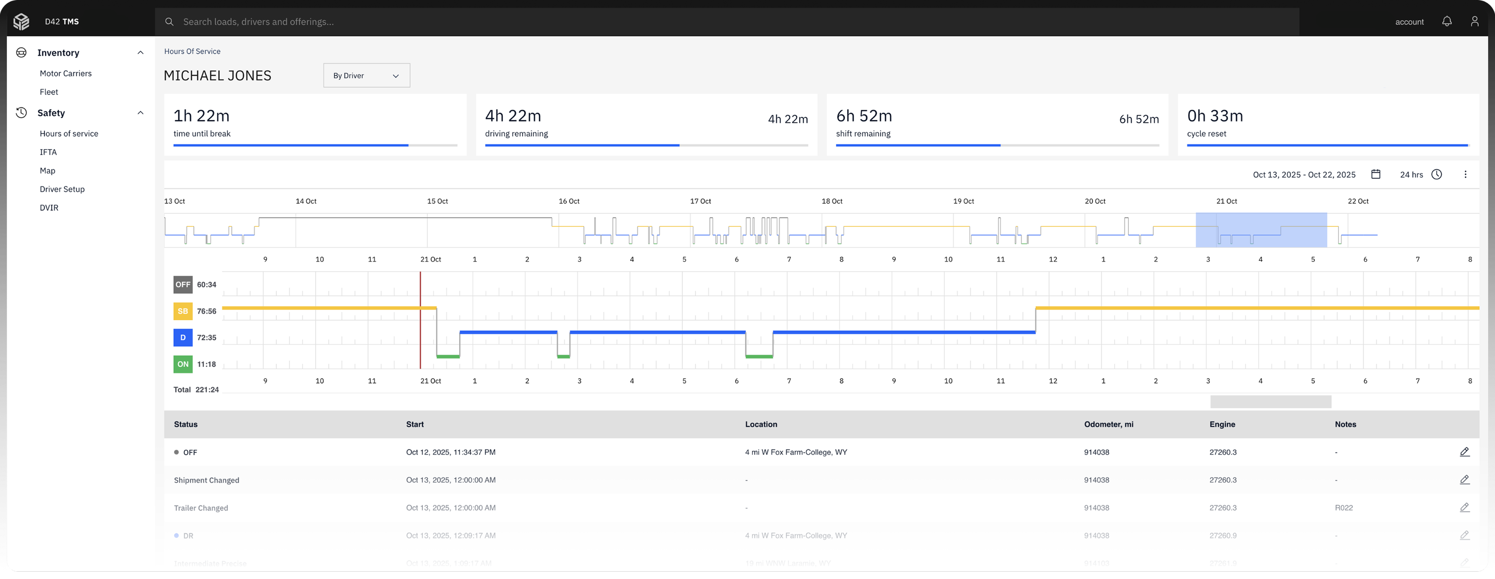Click the timeline horizontal scrollbar thumb
This screenshot has height=579, width=1495.
click(1271, 401)
